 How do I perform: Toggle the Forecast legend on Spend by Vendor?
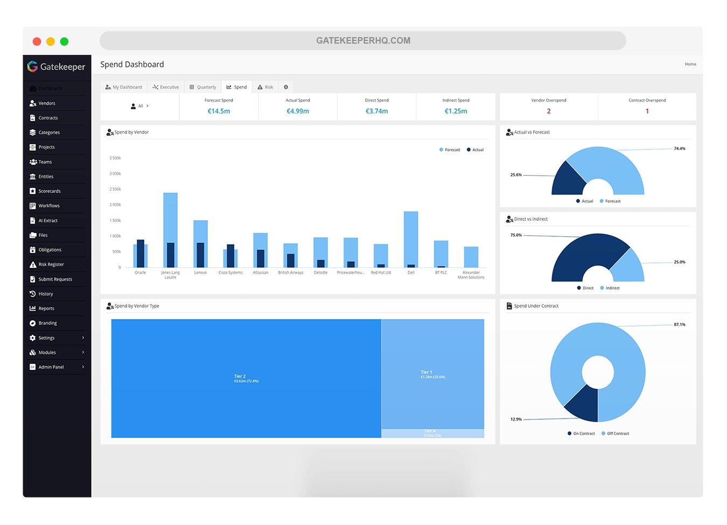pos(449,150)
